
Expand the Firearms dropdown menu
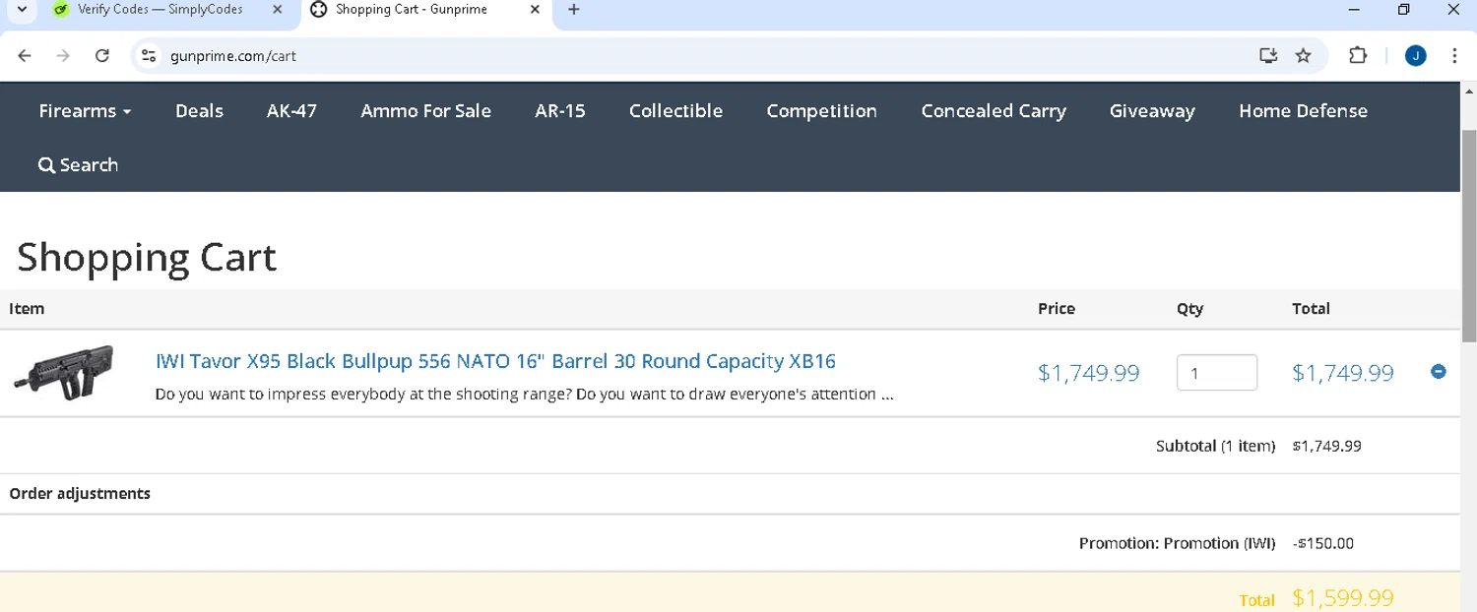[x=85, y=111]
